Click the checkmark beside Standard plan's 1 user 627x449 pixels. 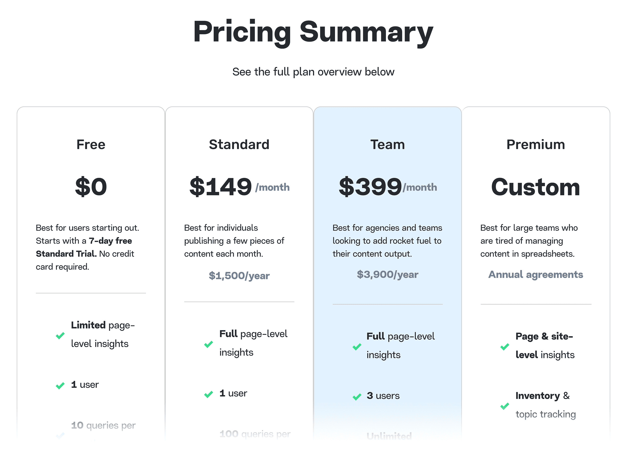(x=208, y=394)
